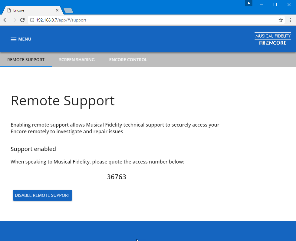Click Disable Remote Support button
296x241 pixels.
pyautogui.click(x=42, y=195)
